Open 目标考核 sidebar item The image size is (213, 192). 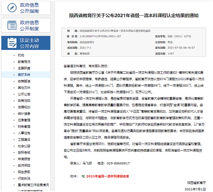[x=24, y=152]
